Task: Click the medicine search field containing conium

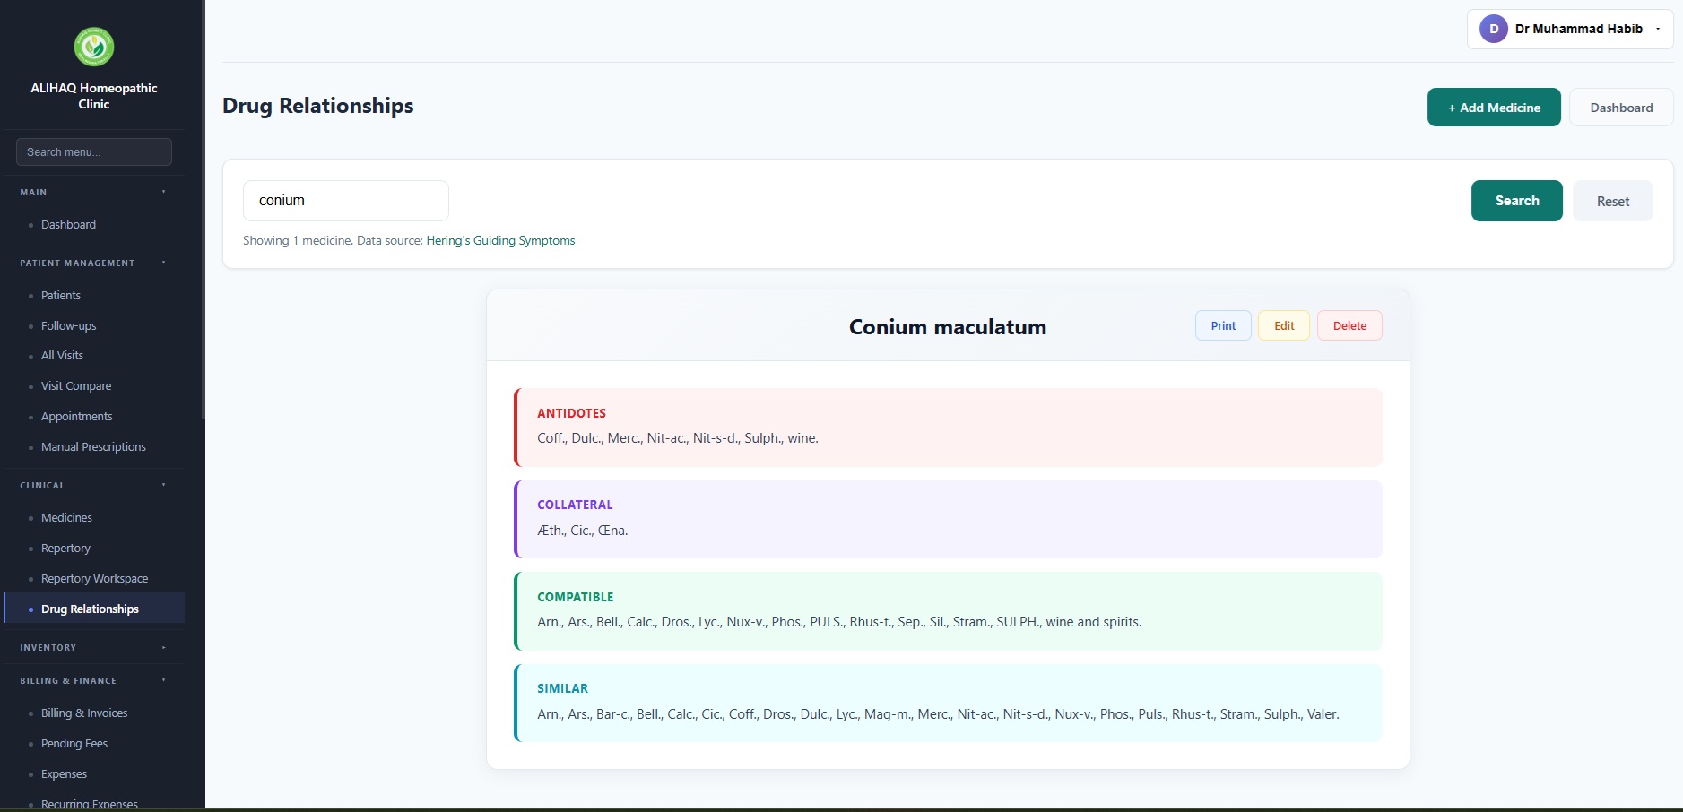Action: point(346,201)
